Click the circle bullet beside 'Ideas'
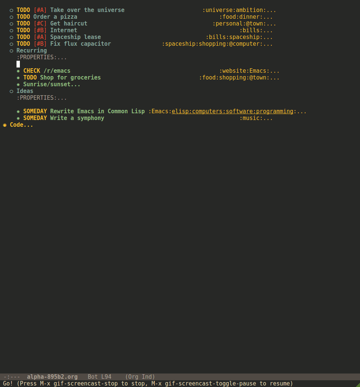 click(11, 91)
